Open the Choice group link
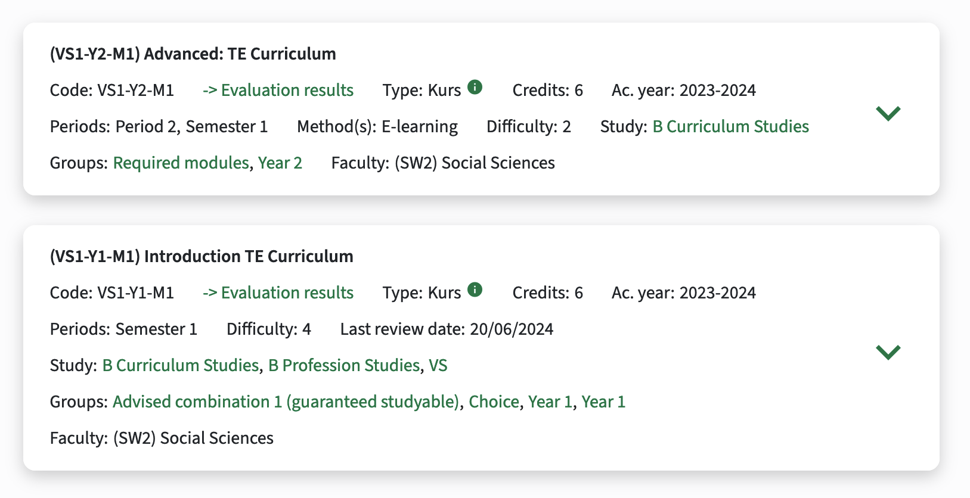This screenshot has width=970, height=498. click(494, 401)
